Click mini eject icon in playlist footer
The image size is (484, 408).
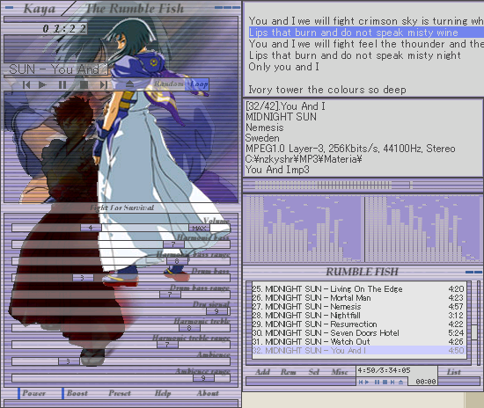coord(400,382)
